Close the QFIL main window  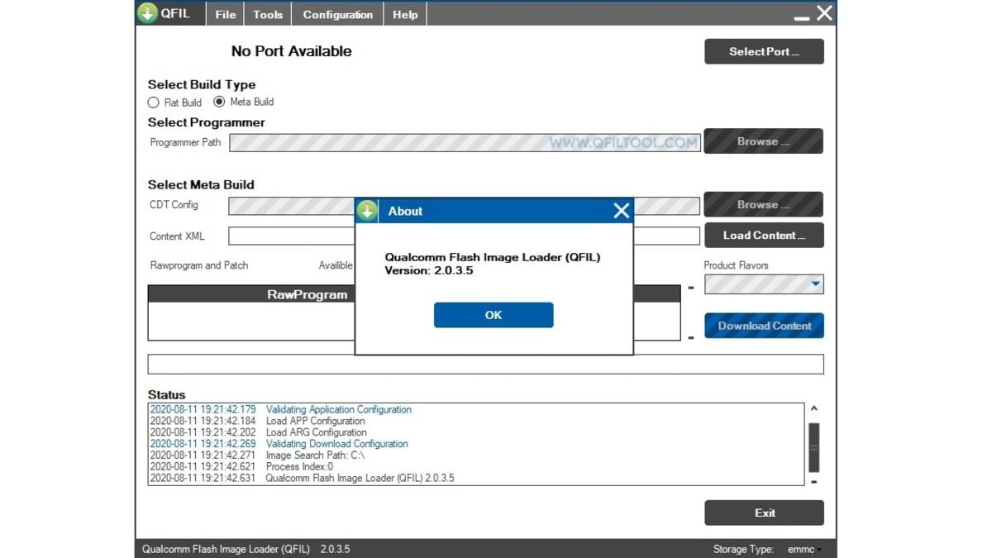point(824,13)
